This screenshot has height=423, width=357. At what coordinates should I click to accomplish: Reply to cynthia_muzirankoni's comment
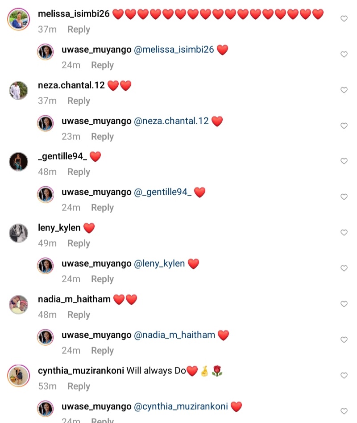79,386
